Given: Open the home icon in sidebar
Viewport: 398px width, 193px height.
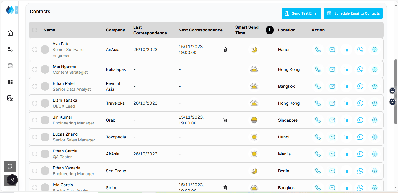Looking at the screenshot, I should point(10,33).
